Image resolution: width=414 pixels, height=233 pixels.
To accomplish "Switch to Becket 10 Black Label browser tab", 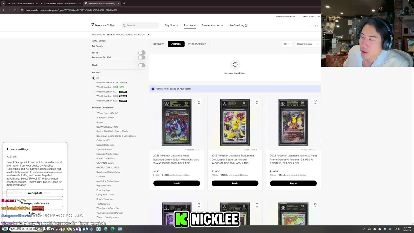I will [x=62, y=3].
